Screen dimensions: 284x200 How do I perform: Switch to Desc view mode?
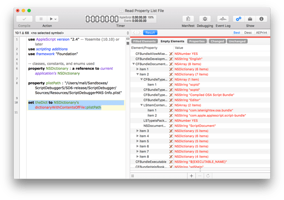(248, 33)
